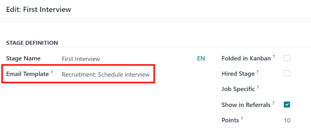
Task: Click the Email Template field label
Action: pos(27,74)
